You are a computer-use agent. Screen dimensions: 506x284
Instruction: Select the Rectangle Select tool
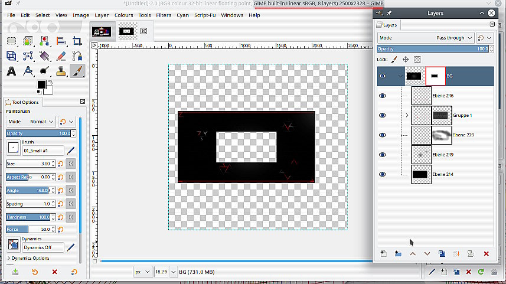click(11, 41)
